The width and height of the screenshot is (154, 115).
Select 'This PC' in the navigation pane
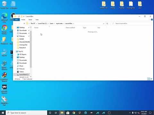click(x=21, y=51)
